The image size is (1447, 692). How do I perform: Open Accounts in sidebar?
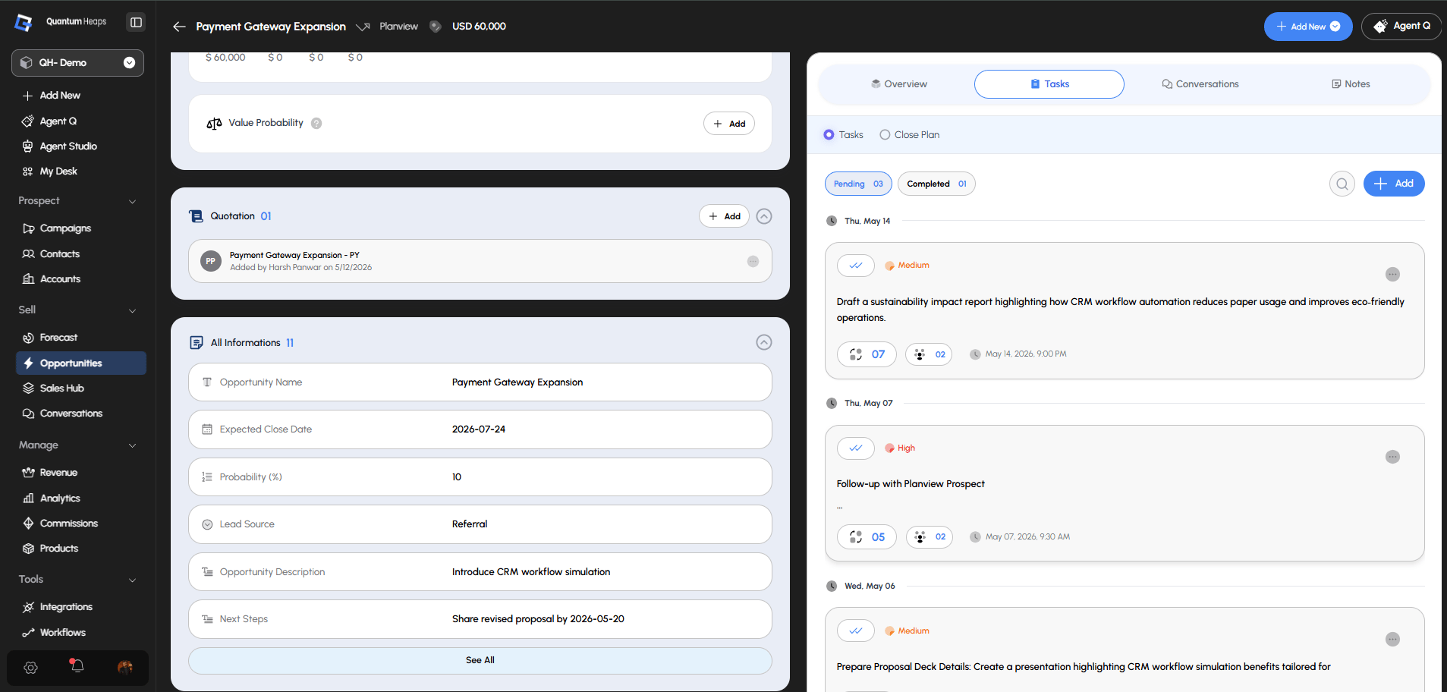(60, 279)
